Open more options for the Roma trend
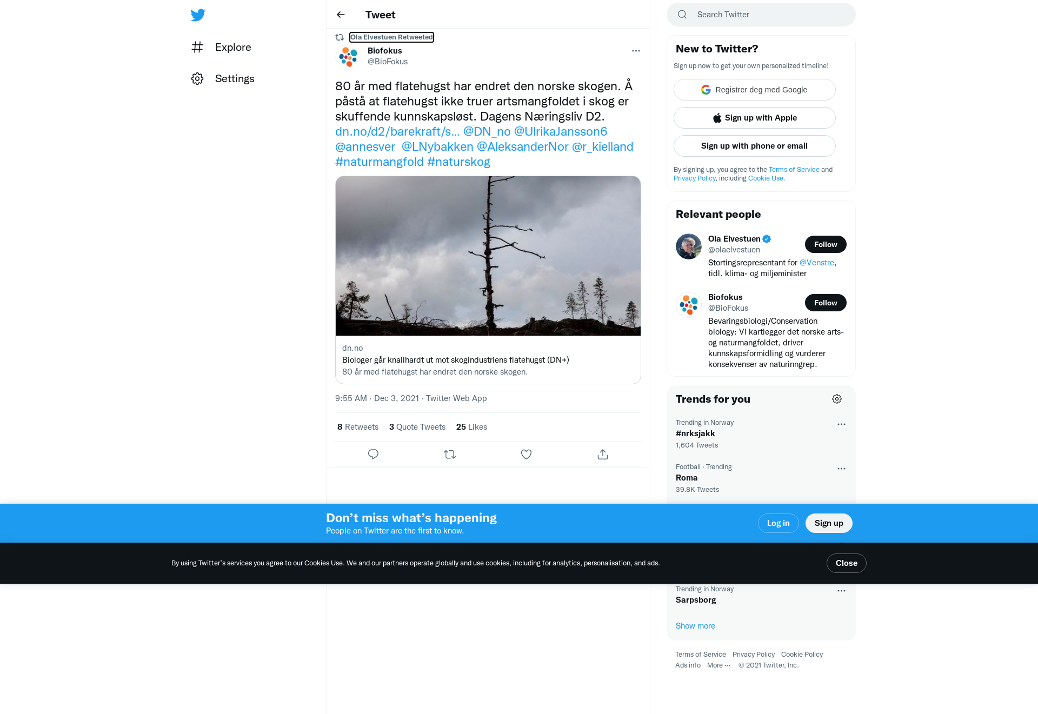 tap(841, 469)
